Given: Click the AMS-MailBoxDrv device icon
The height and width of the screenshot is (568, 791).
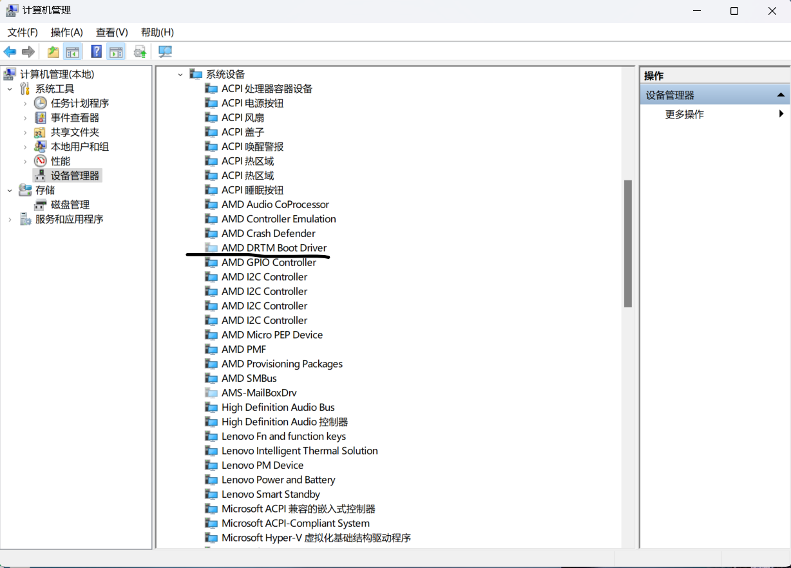Looking at the screenshot, I should click(x=211, y=393).
